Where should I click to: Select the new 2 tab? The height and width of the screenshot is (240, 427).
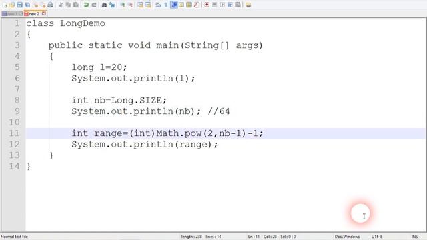(x=34, y=14)
